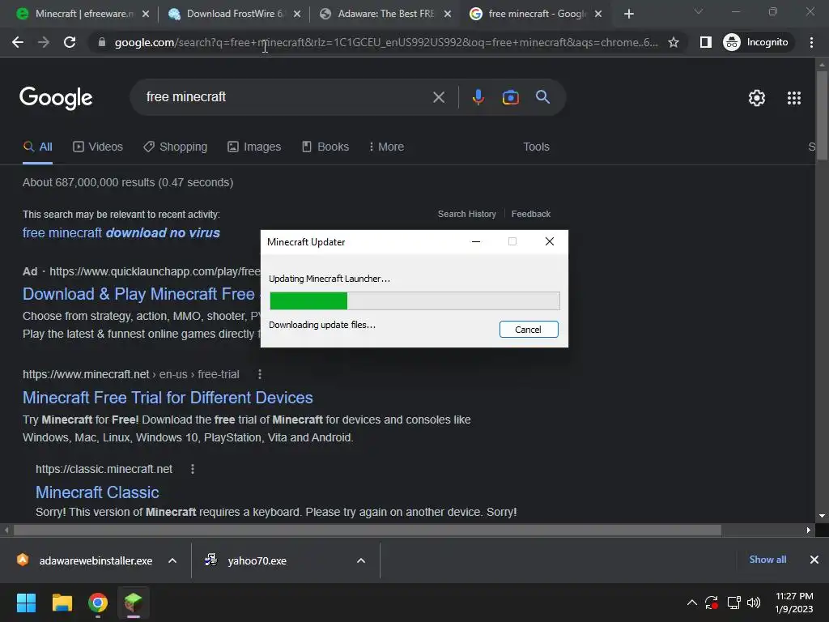The image size is (829, 622).
Task: Open Google quick settings gear
Action: [757, 98]
